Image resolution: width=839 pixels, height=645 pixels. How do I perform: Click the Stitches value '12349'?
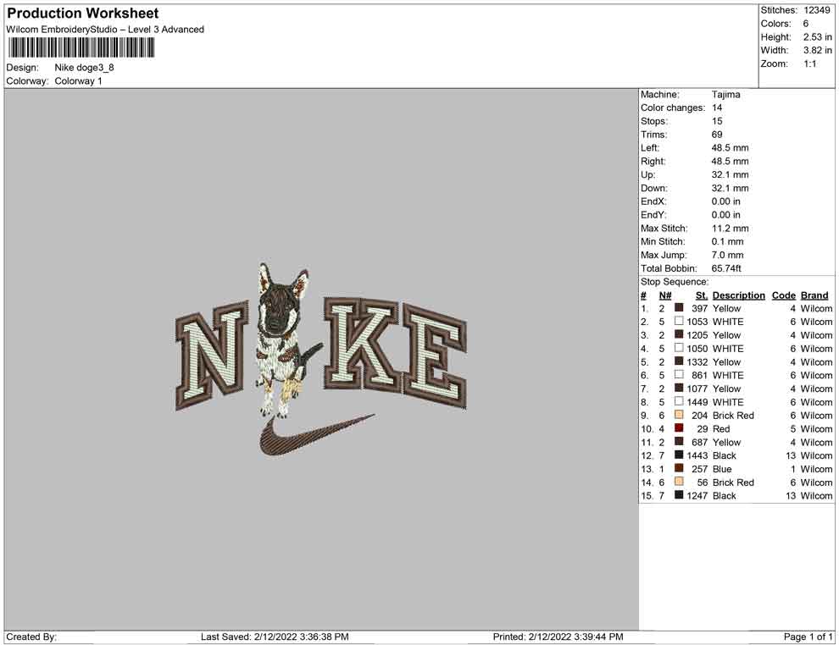816,10
